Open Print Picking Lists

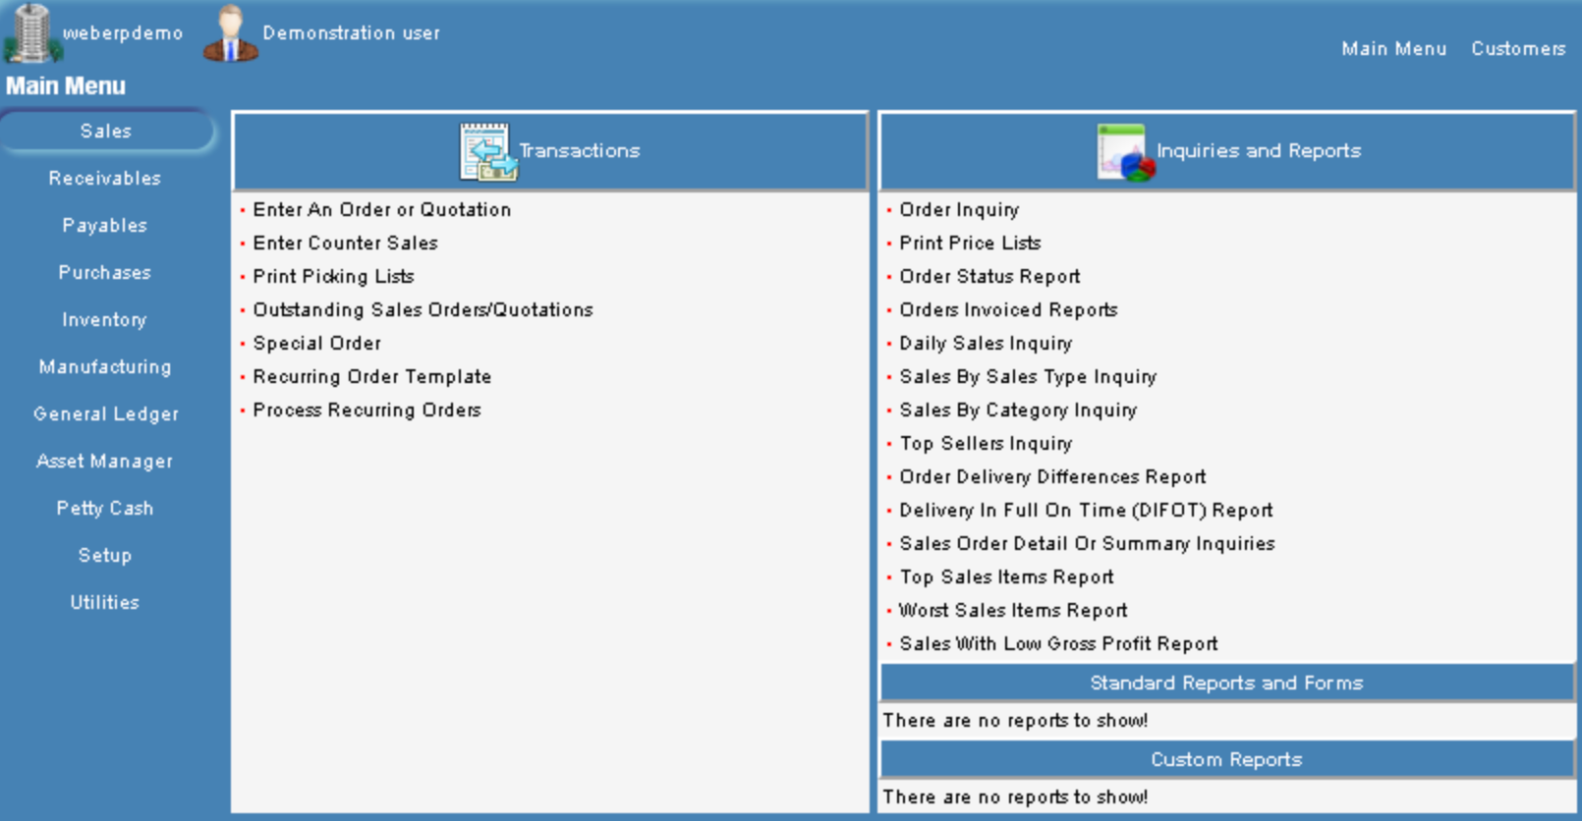tap(333, 277)
